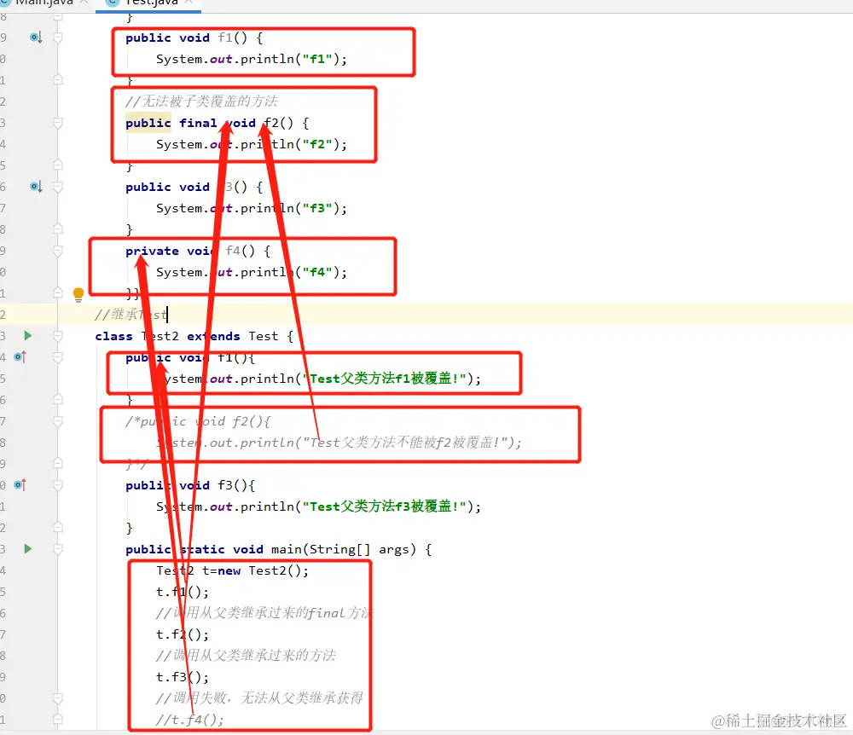Run class Test2 via the green run arrow
The width and height of the screenshot is (853, 735).
28,336
